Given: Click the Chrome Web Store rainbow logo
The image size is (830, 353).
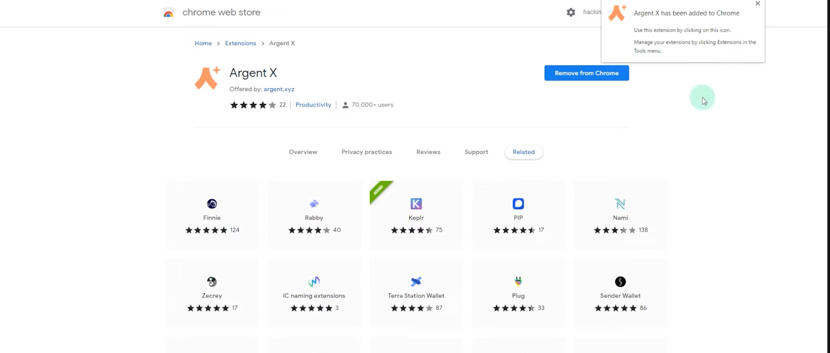Looking at the screenshot, I should click(x=168, y=13).
